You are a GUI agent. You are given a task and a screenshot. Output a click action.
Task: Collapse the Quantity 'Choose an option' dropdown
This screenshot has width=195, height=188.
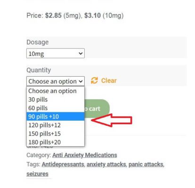click(x=56, y=81)
